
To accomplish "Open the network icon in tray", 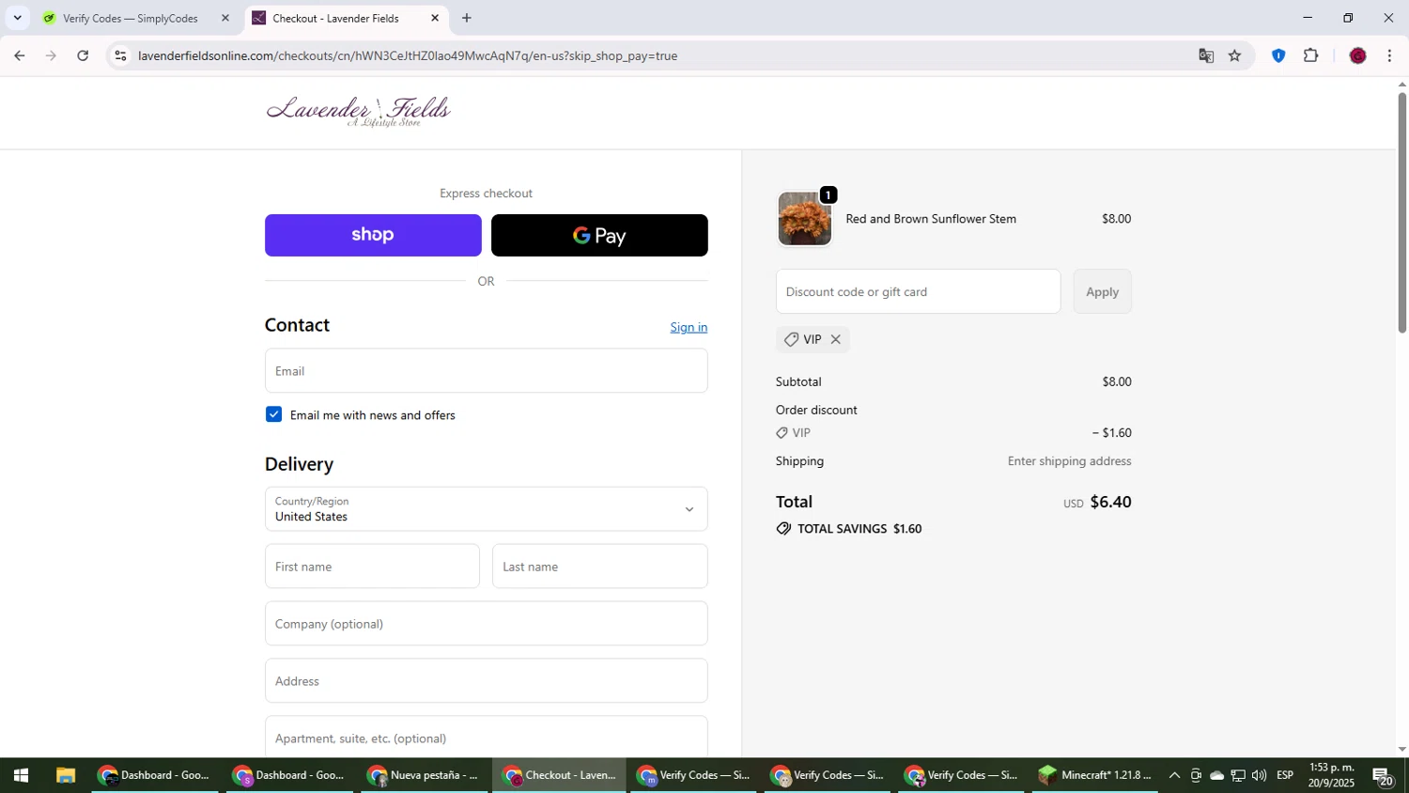I will coord(1238,775).
